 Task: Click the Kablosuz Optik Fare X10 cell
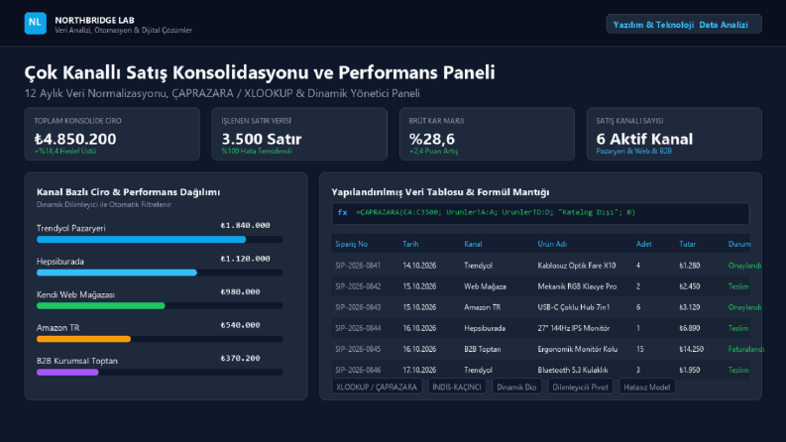point(577,266)
